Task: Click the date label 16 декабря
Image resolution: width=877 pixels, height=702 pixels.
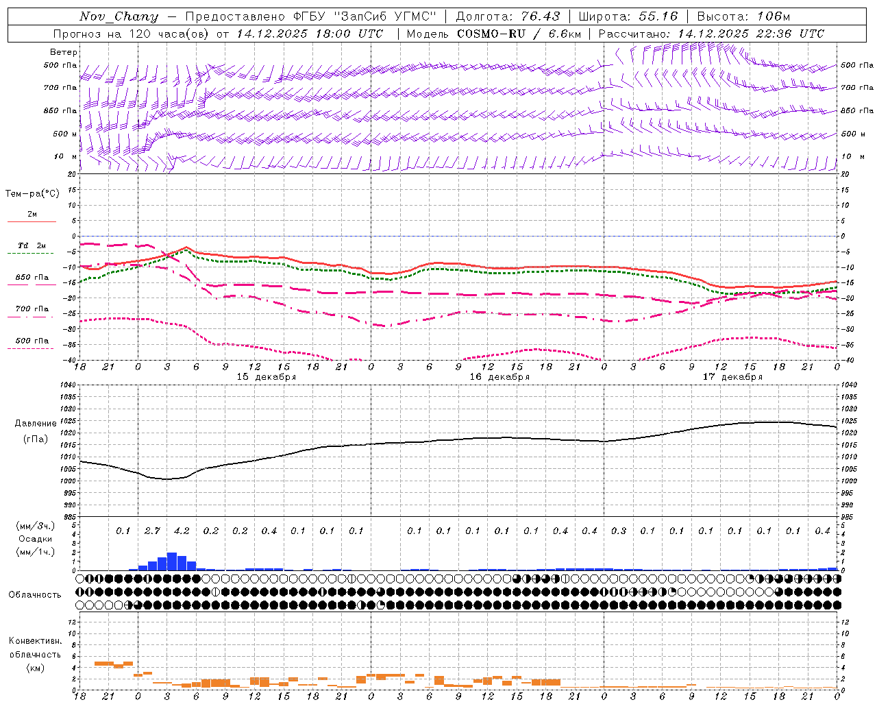Action: (x=499, y=377)
